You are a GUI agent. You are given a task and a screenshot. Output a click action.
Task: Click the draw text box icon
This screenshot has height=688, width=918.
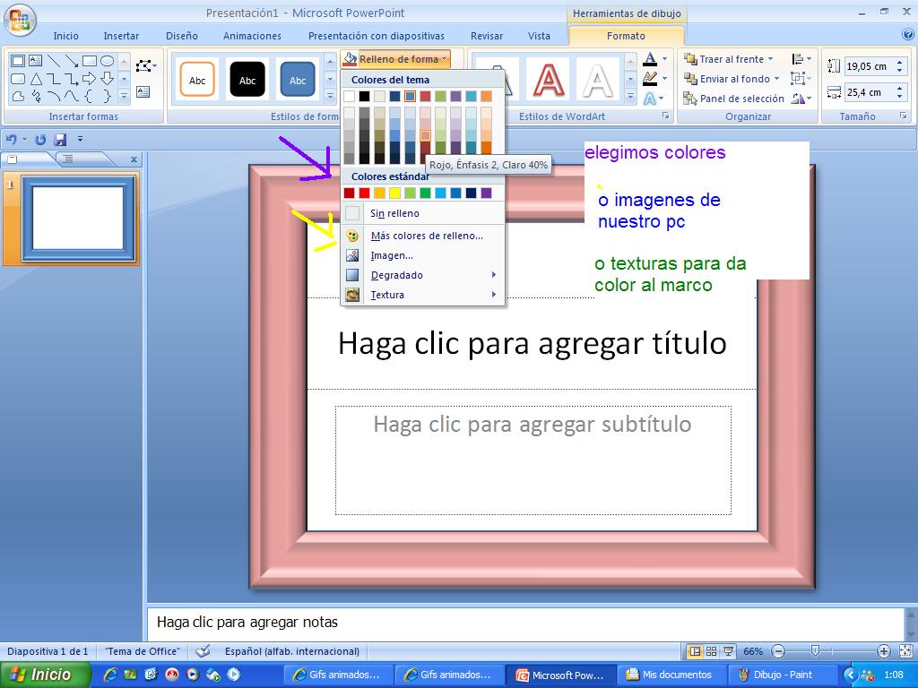(x=143, y=92)
